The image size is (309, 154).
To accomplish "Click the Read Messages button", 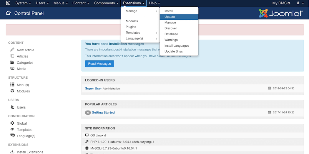I will pyautogui.click(x=99, y=64).
